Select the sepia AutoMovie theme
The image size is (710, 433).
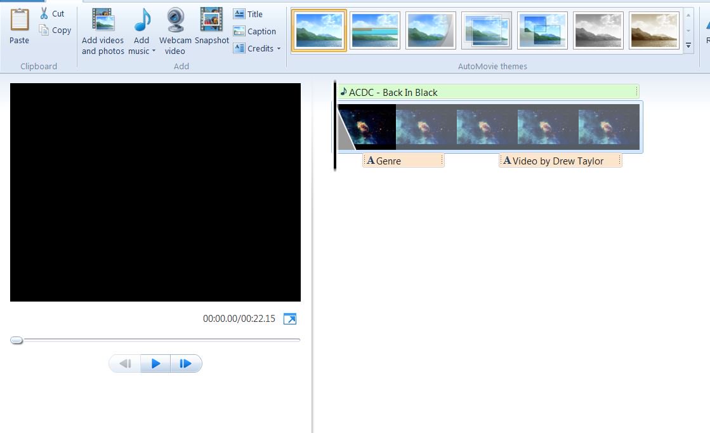click(x=654, y=31)
